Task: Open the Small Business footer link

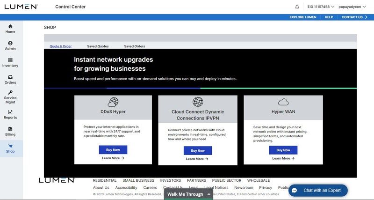Action: (x=138, y=180)
